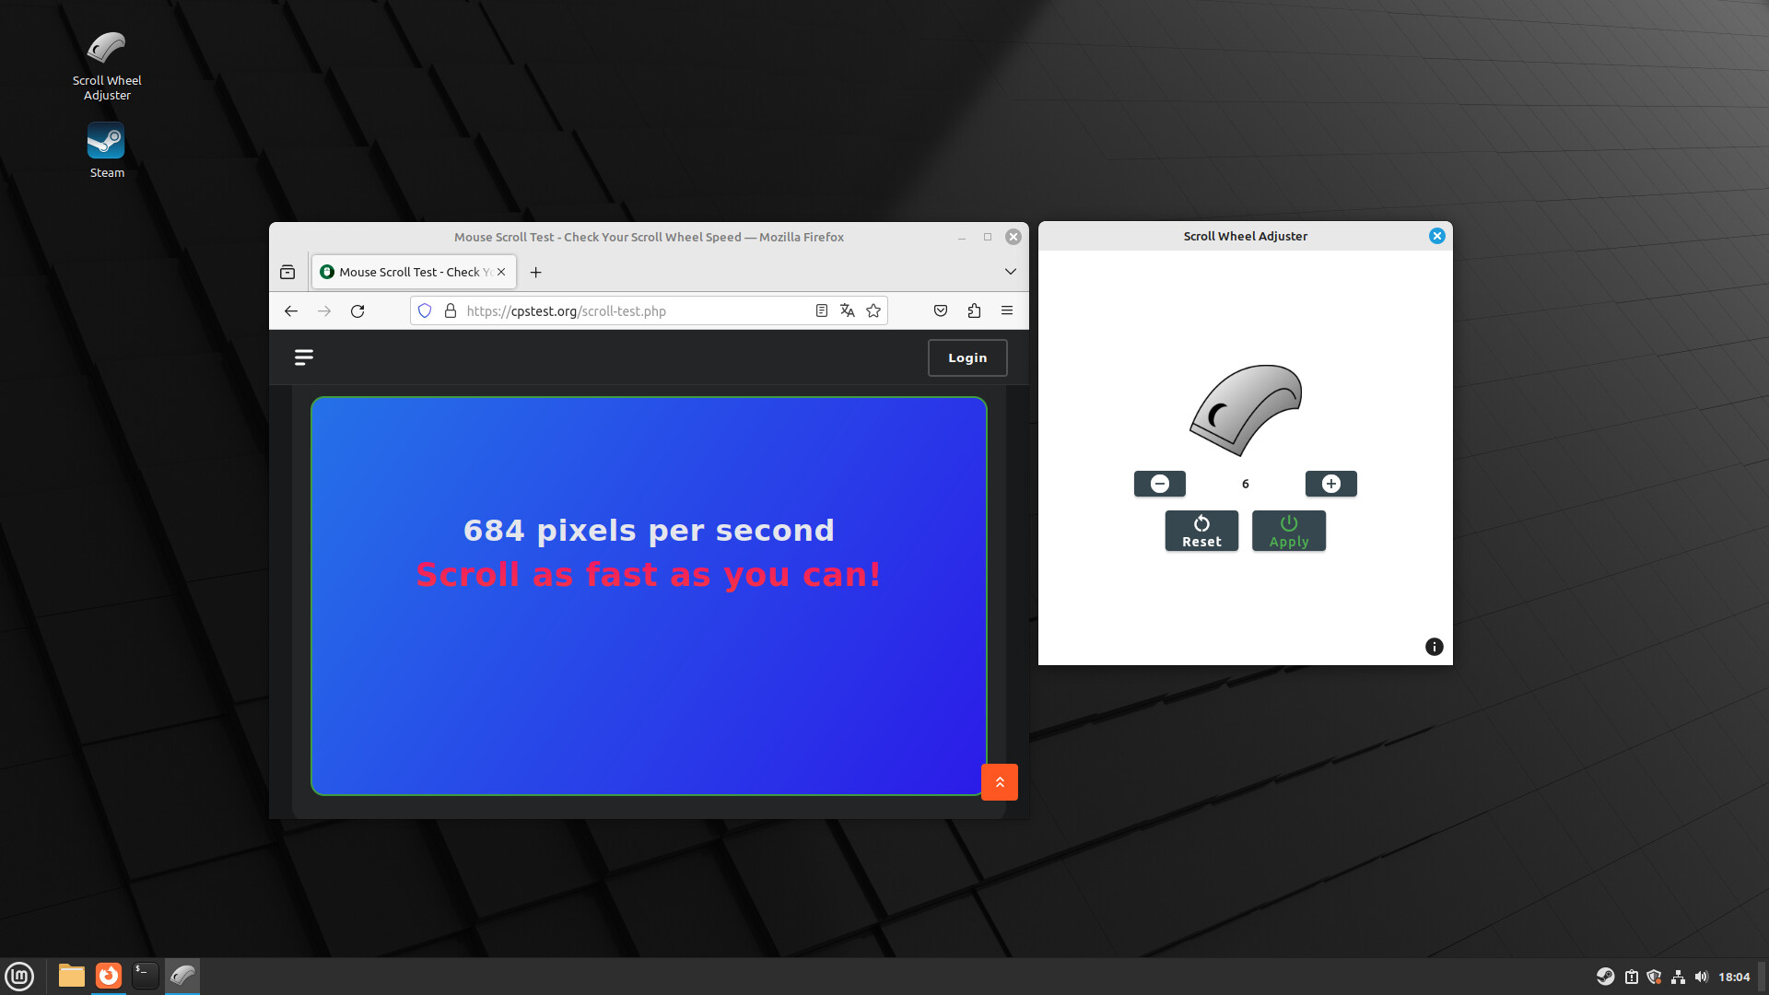Open Firefox from the taskbar
This screenshot has height=995, width=1769.
(108, 976)
